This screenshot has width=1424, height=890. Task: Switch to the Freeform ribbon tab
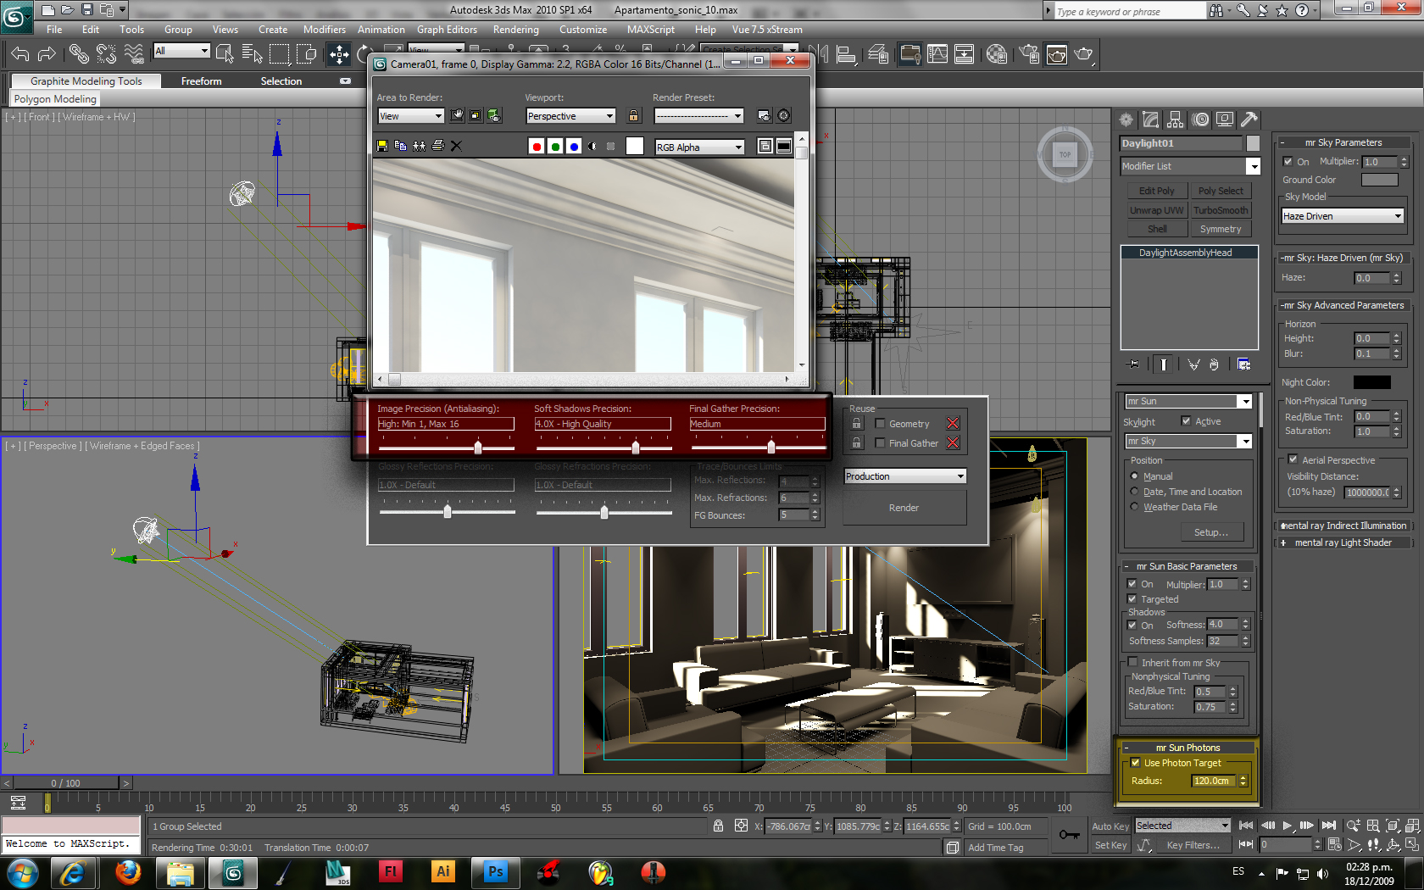[201, 81]
